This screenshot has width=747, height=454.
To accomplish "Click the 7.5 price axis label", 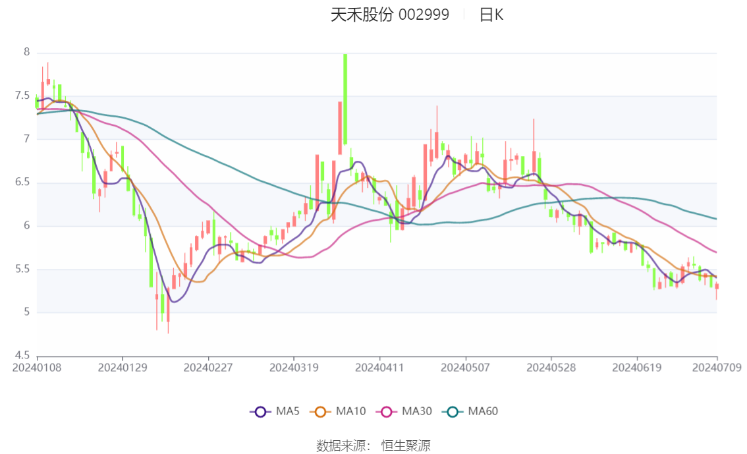I will pos(22,96).
